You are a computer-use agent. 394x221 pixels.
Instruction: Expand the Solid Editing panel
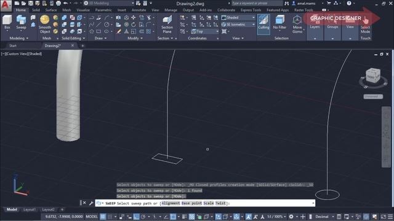coord(73,38)
